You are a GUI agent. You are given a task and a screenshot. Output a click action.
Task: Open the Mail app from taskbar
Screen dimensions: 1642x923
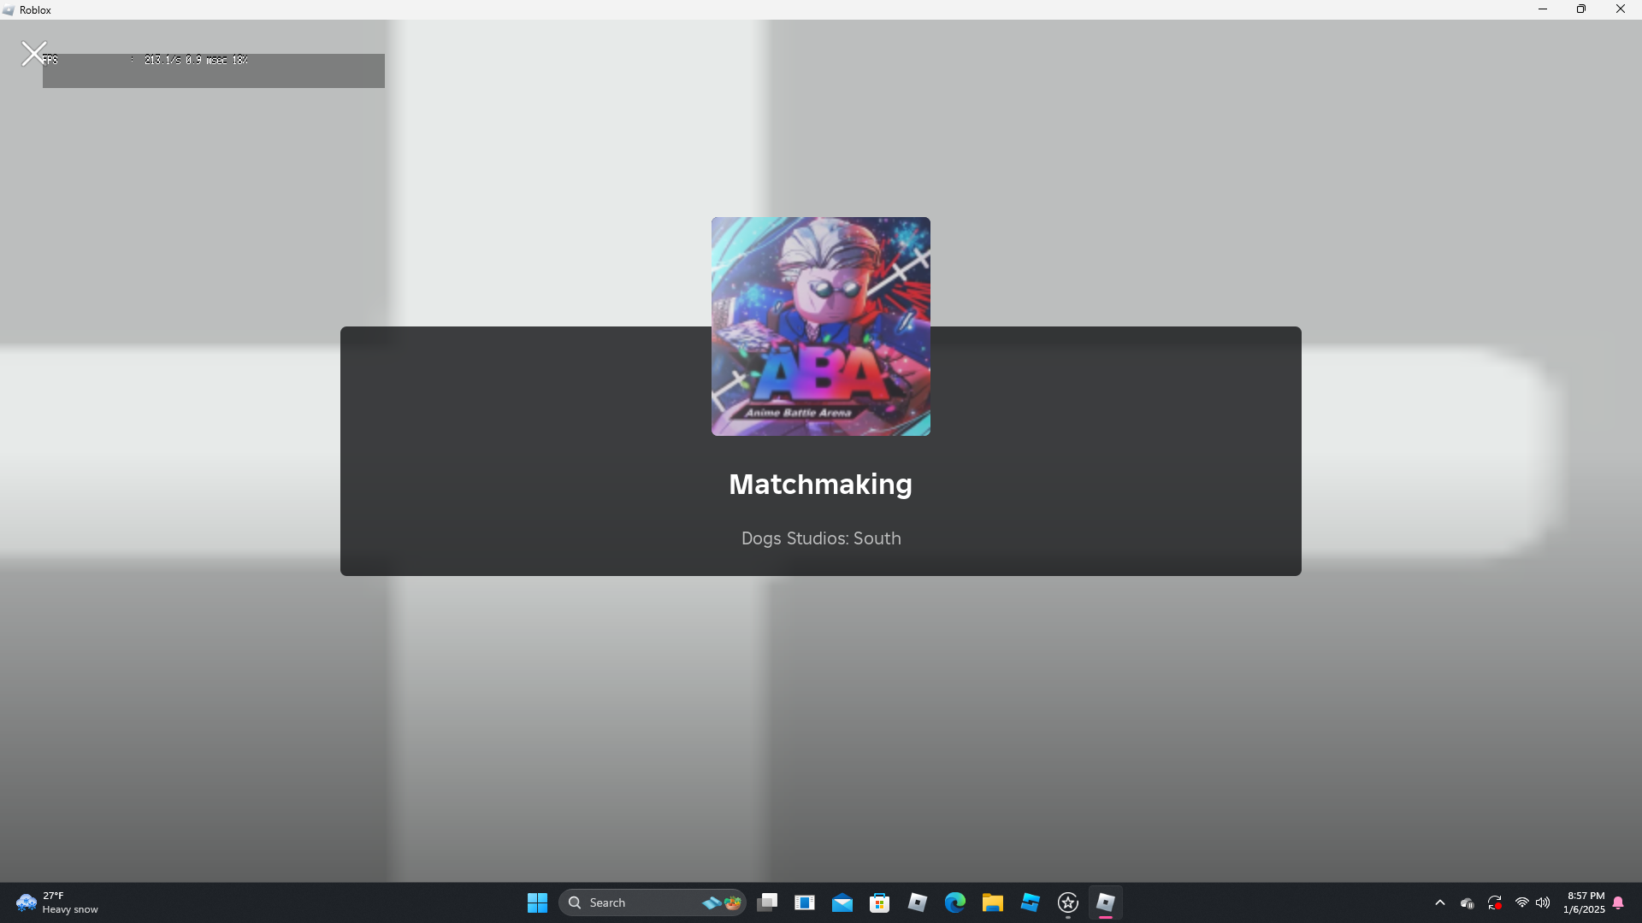click(x=842, y=902)
